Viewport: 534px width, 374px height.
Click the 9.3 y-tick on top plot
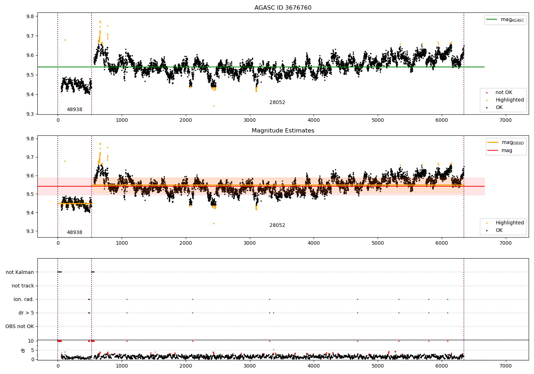(x=30, y=114)
